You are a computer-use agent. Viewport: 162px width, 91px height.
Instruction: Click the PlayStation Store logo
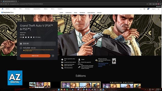(x=7, y=12)
